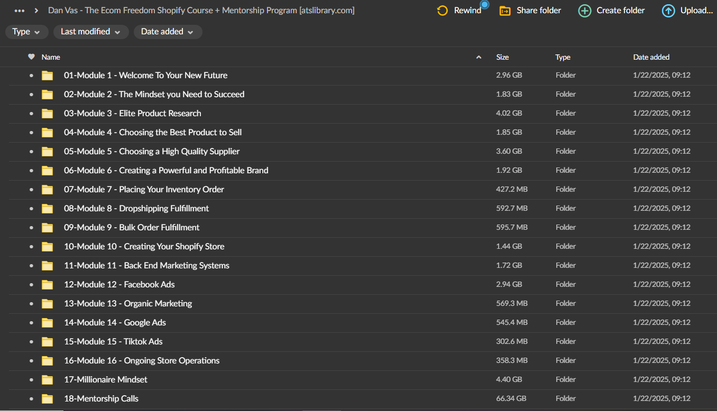Toggle favorite dot for 03-Module 3 row
This screenshot has width=717, height=411.
(31, 114)
